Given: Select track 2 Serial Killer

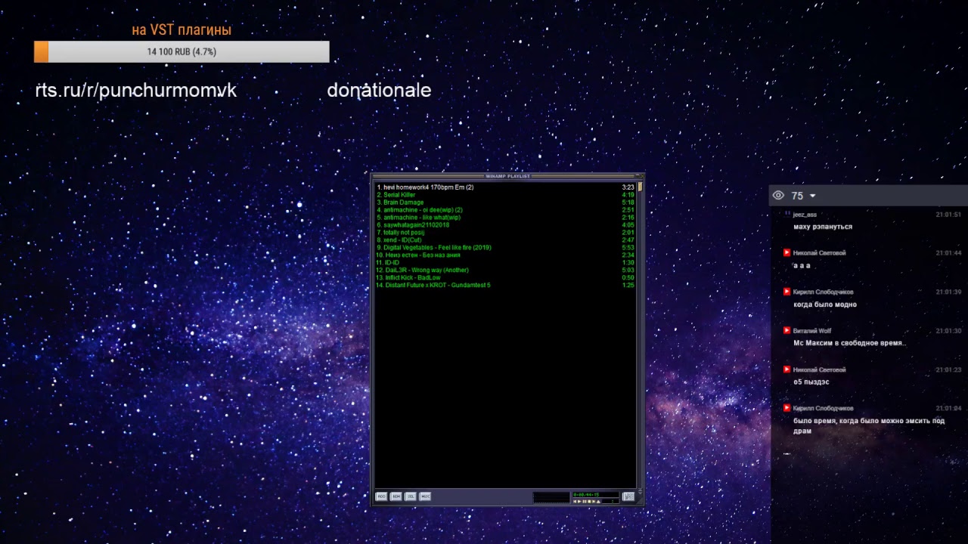Looking at the screenshot, I should pyautogui.click(x=505, y=195).
